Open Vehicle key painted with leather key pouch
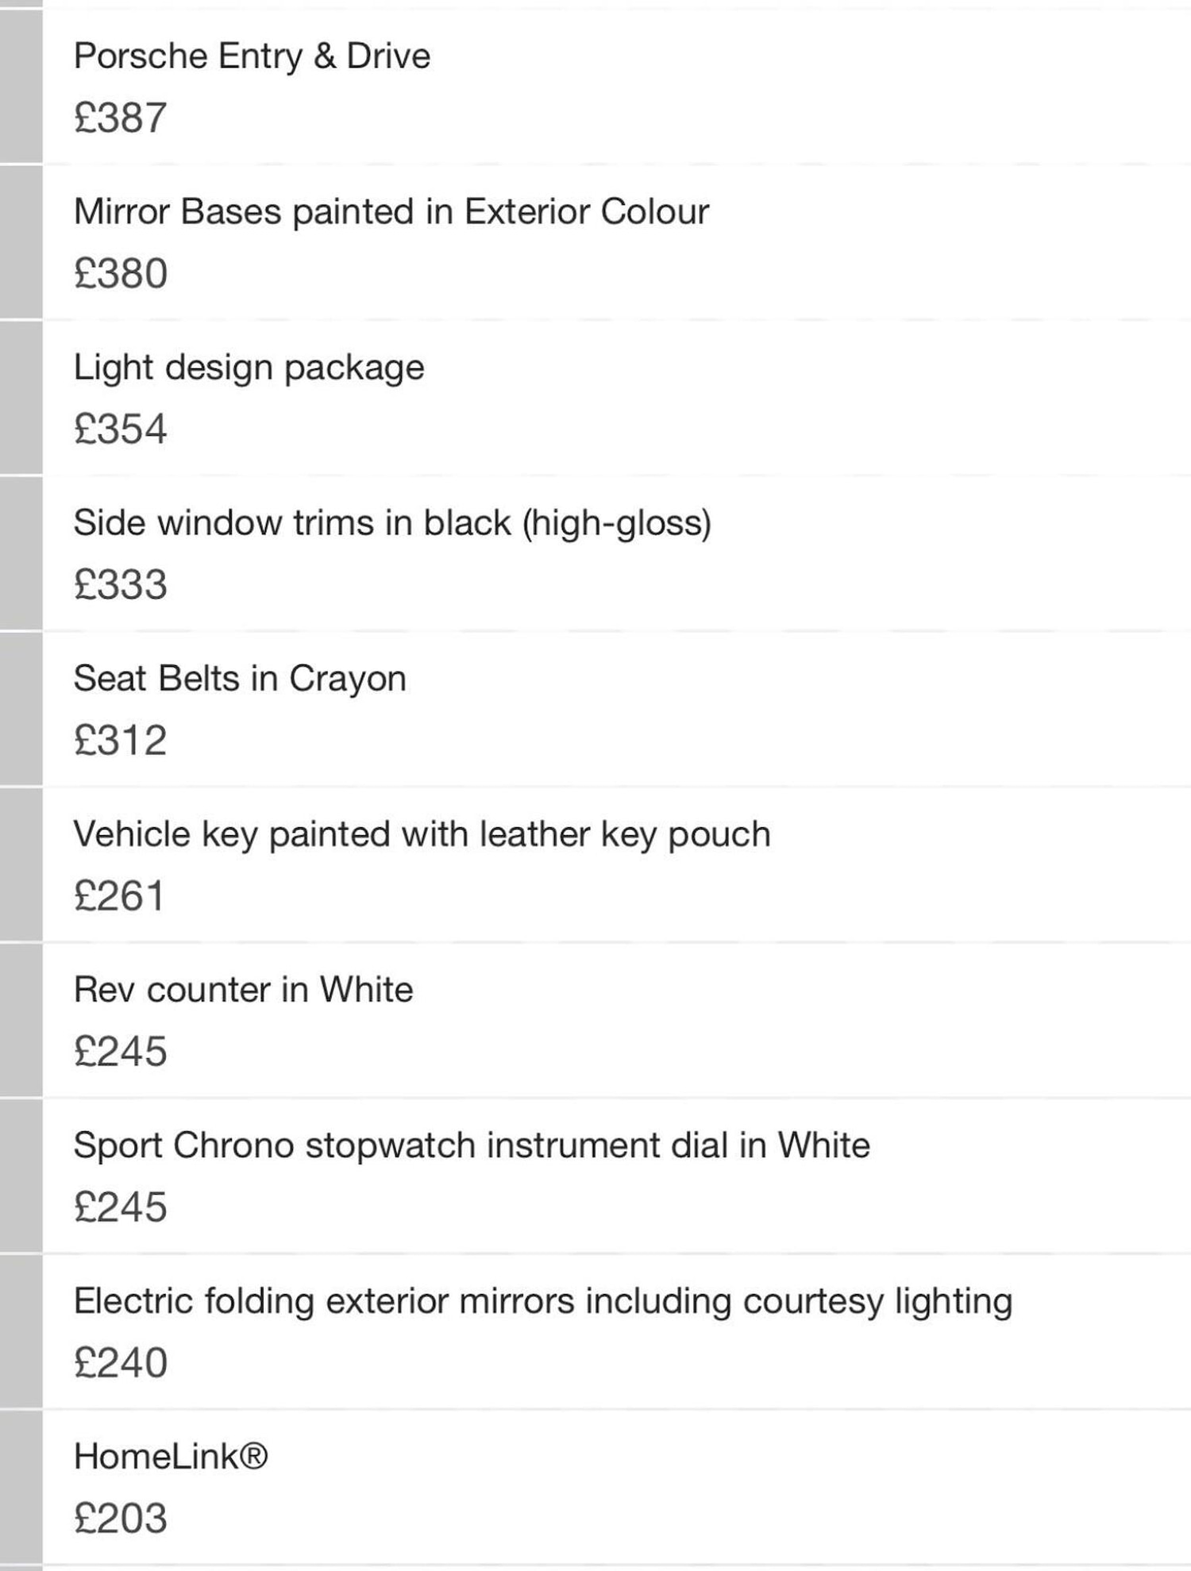Image resolution: width=1191 pixels, height=1571 pixels. [x=422, y=834]
